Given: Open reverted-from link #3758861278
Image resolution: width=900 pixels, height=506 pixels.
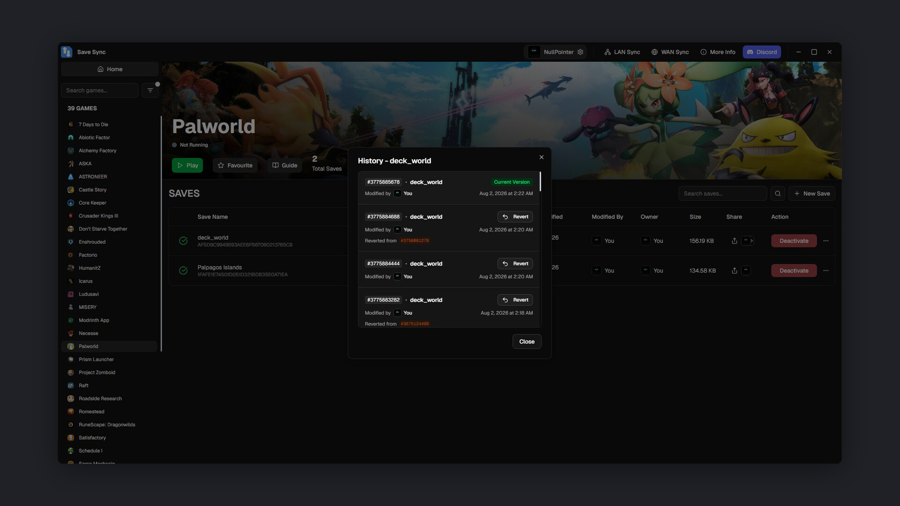Looking at the screenshot, I should point(414,241).
